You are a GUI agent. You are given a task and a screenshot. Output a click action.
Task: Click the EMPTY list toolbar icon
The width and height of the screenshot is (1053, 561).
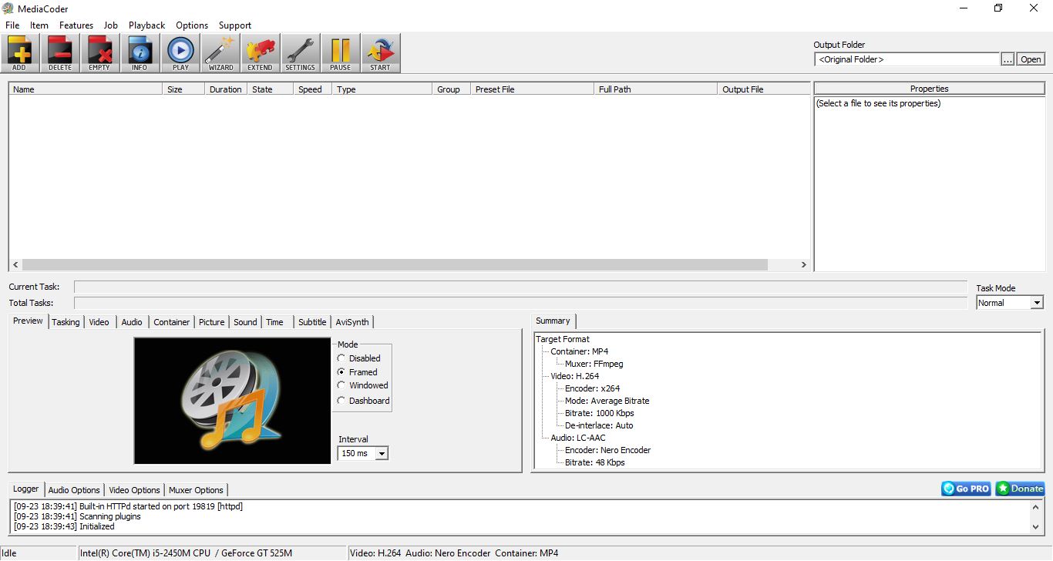[x=99, y=53]
